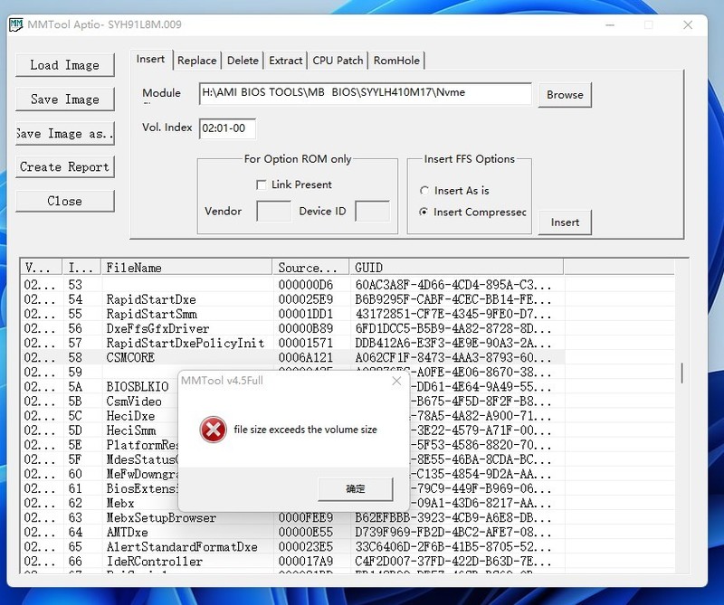Image resolution: width=724 pixels, height=605 pixels.
Task: Select the AMTDxe module row
Action: pos(292,533)
